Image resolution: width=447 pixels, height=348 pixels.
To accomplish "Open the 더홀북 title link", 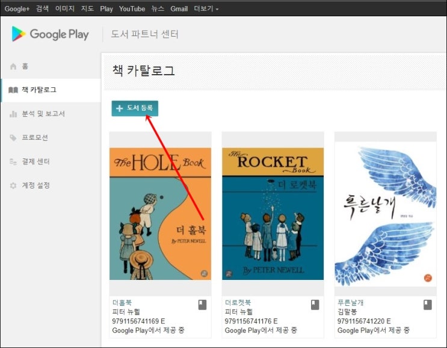I will coord(122,302).
